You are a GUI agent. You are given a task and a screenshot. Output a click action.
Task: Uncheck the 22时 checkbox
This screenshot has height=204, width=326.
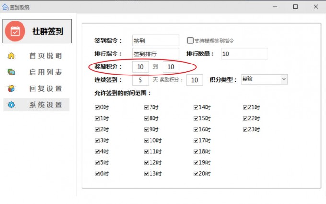245,118
